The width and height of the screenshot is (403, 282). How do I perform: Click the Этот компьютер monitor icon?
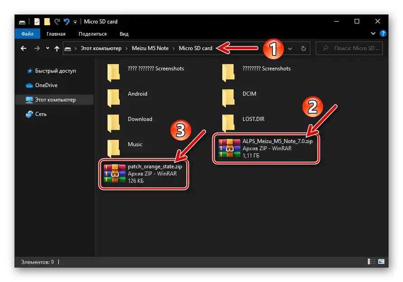click(x=29, y=100)
